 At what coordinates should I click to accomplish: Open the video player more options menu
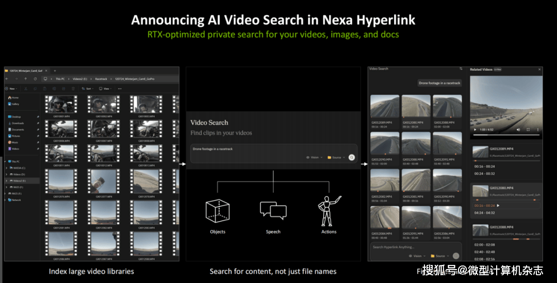point(537,129)
